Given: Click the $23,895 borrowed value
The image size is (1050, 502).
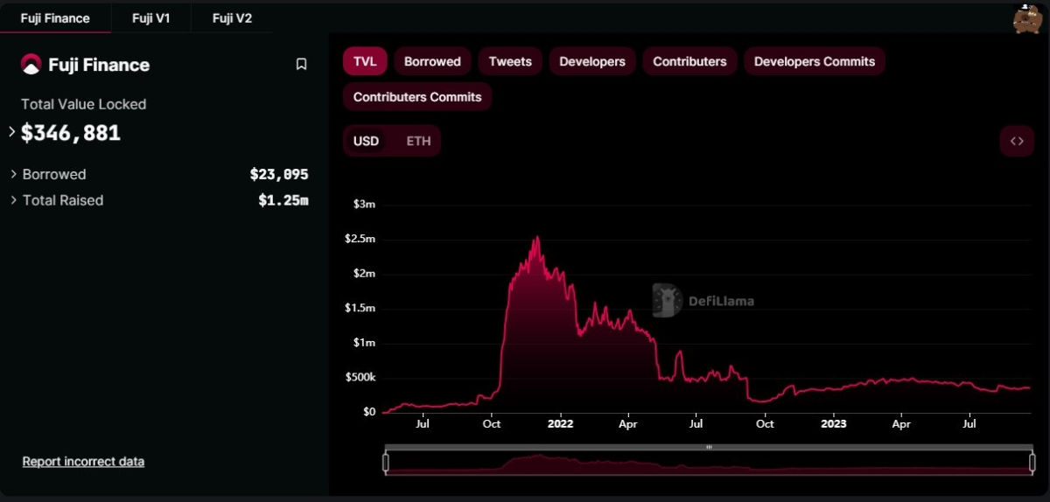Looking at the screenshot, I should click(279, 174).
